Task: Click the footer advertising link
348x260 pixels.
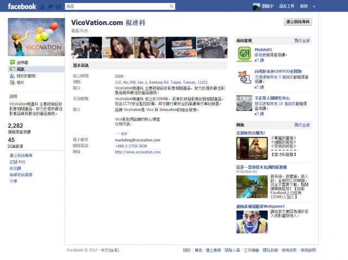Action: tap(198, 250)
